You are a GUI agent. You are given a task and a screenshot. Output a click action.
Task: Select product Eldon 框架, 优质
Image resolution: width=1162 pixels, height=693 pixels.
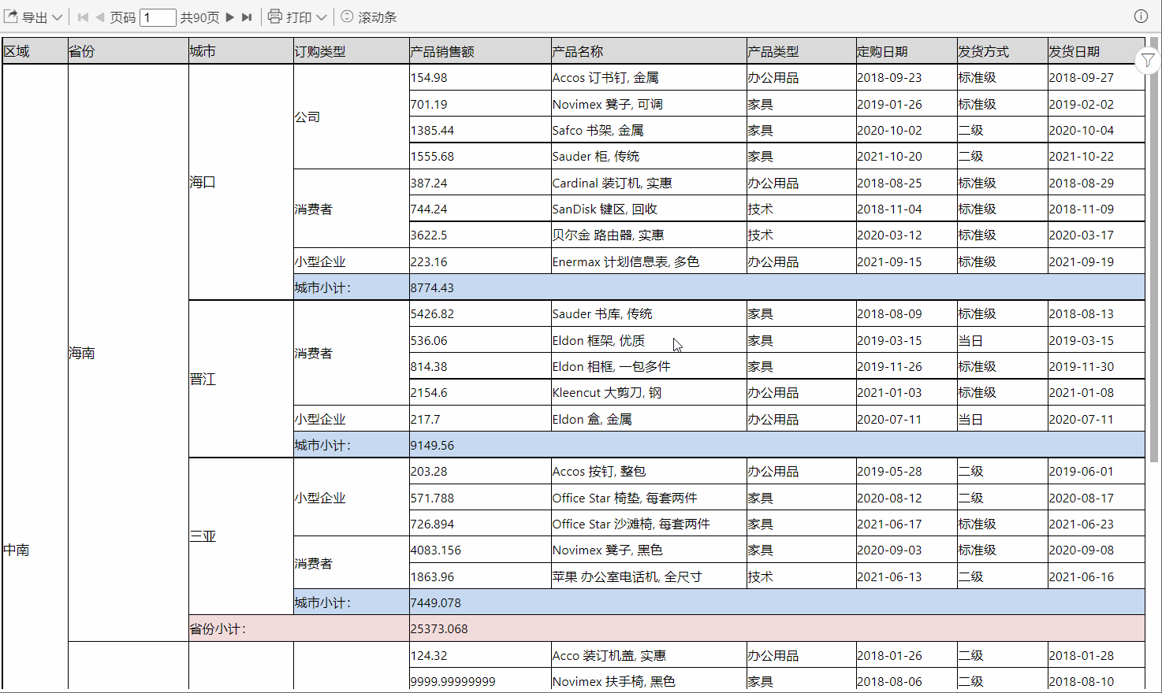click(x=649, y=340)
